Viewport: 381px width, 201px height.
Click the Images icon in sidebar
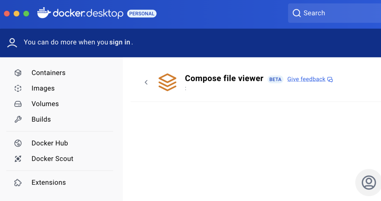(x=18, y=88)
